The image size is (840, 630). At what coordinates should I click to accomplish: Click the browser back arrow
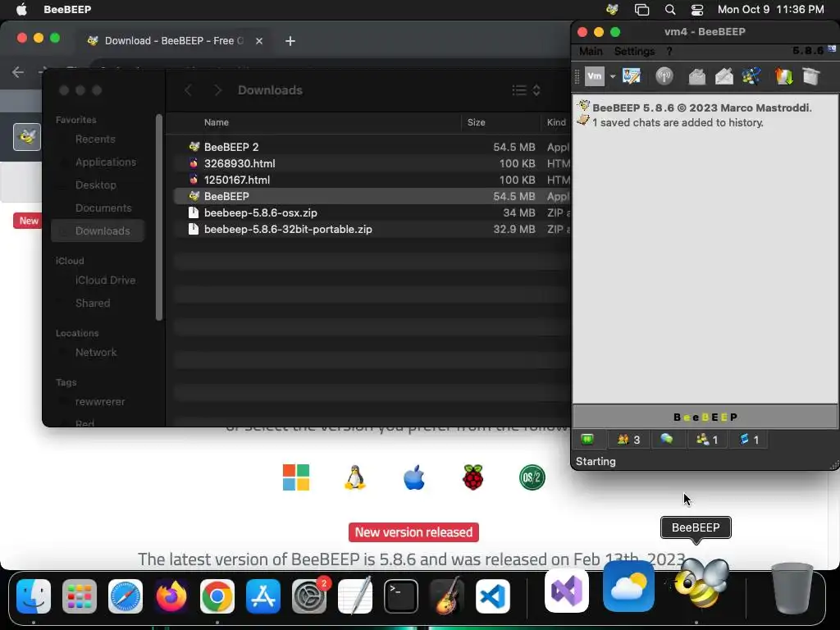click(18, 72)
